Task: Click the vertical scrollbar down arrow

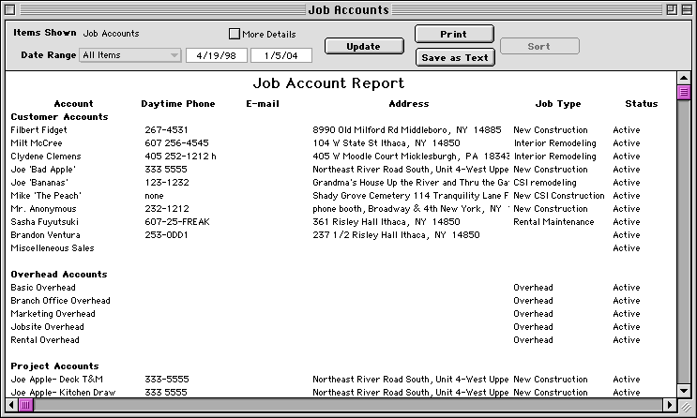Action: pos(684,390)
